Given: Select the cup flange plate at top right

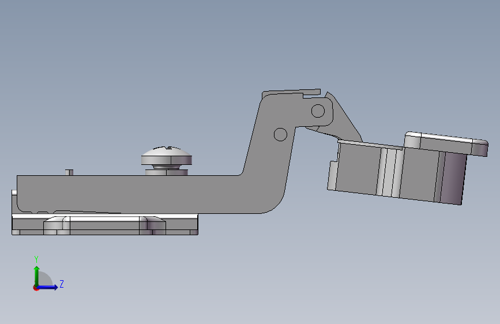Looking at the screenshot, I should (446, 144).
